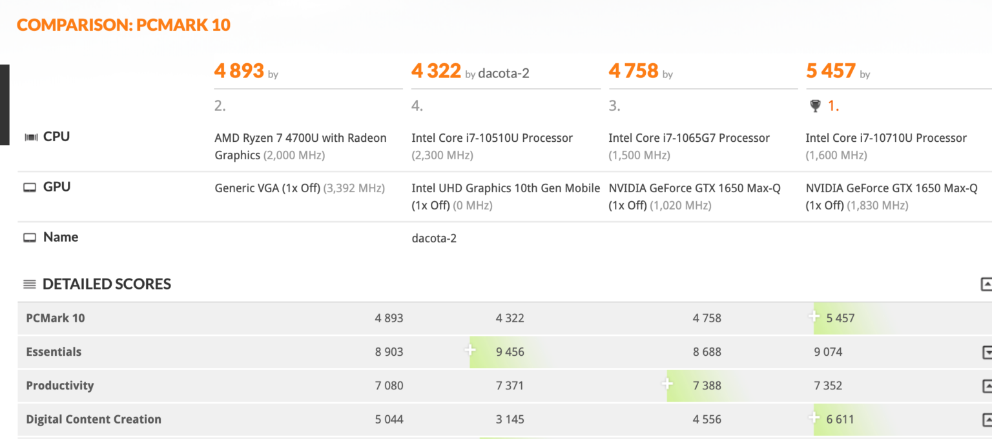Toggle the Productivity row expander arrow
The image size is (992, 439).
coord(987,386)
